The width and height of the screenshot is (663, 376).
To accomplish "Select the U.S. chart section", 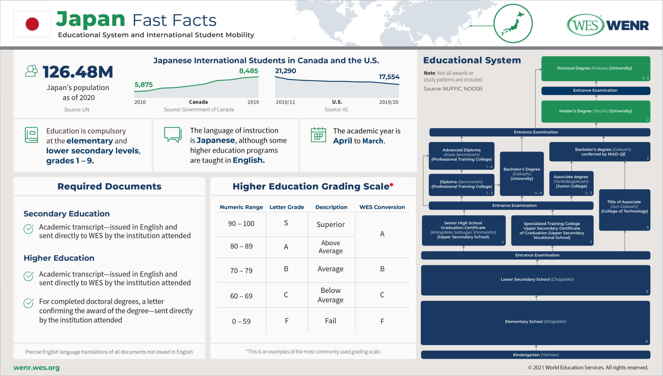I will coord(337,102).
